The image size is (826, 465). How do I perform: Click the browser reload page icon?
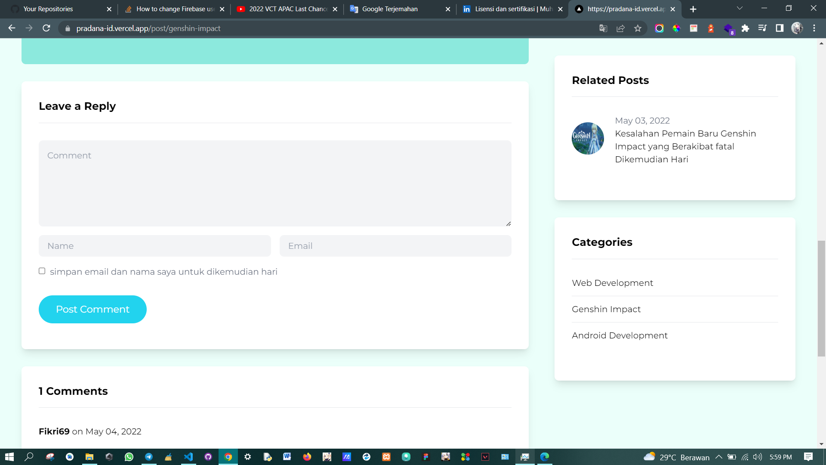coord(46,28)
